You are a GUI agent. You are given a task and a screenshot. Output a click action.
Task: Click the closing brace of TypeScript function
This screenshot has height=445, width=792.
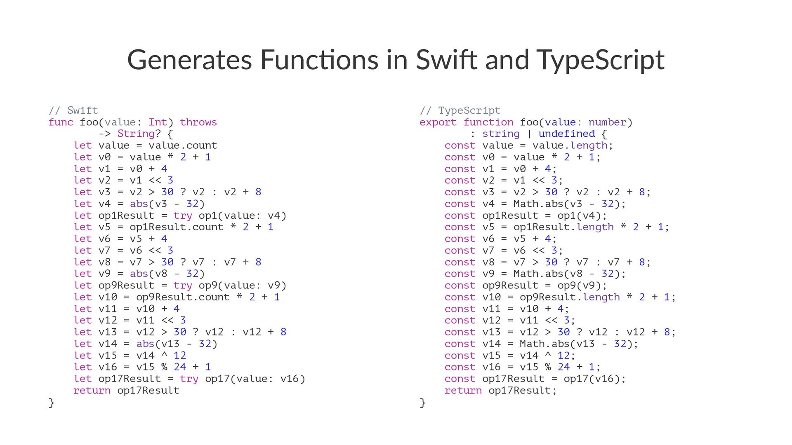[422, 403]
